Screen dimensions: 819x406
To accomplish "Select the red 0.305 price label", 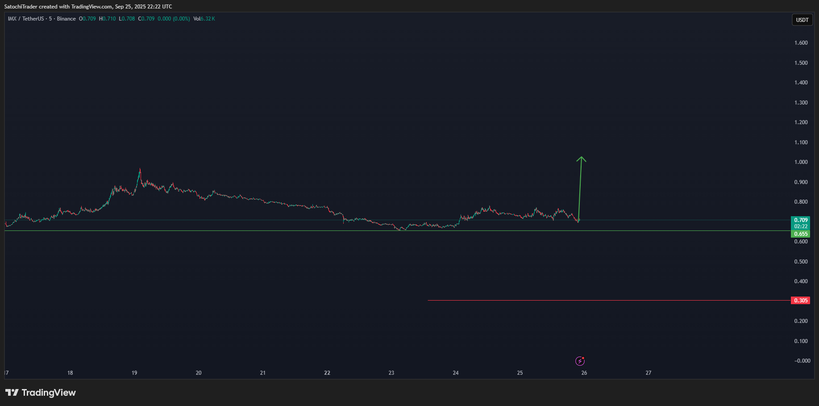I will pos(801,301).
